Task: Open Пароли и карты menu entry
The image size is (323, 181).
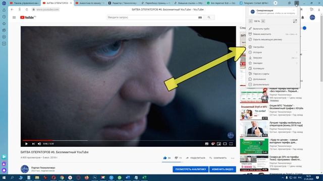Action: tap(273, 74)
